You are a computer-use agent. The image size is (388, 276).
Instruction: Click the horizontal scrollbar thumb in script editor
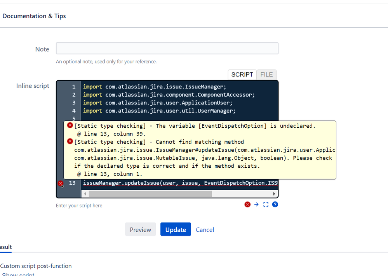point(150,194)
